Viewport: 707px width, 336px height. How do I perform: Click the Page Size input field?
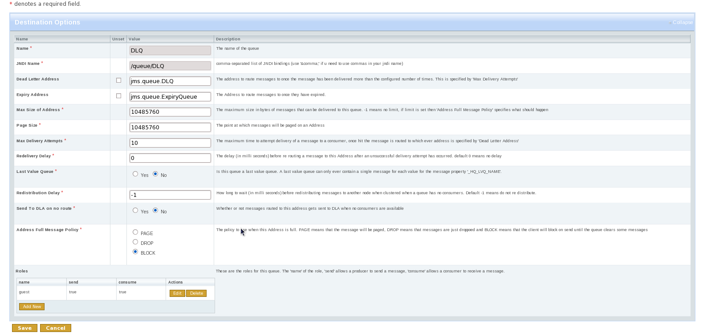click(x=170, y=128)
